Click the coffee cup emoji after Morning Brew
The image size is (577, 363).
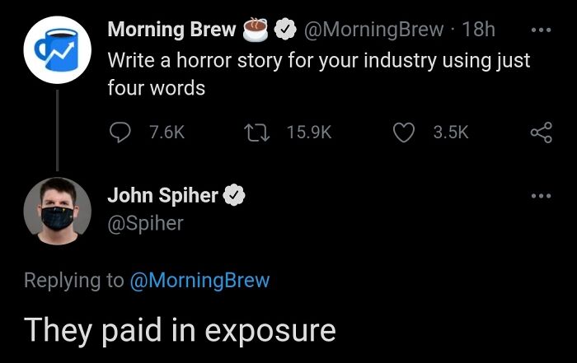pyautogui.click(x=256, y=30)
